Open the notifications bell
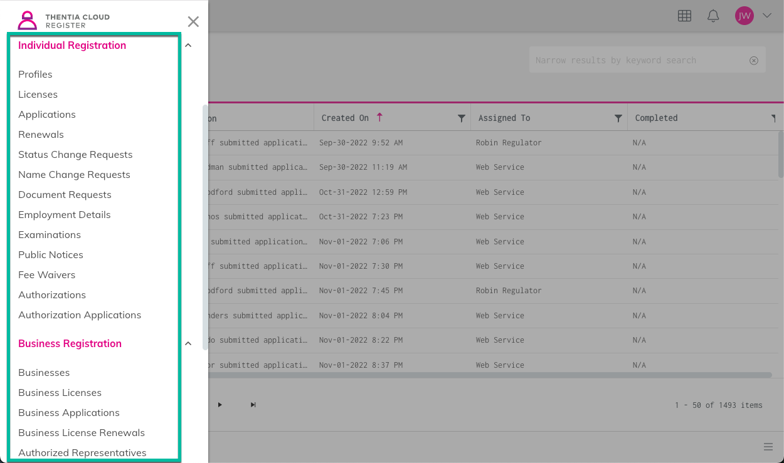The height and width of the screenshot is (463, 784). pos(713,16)
